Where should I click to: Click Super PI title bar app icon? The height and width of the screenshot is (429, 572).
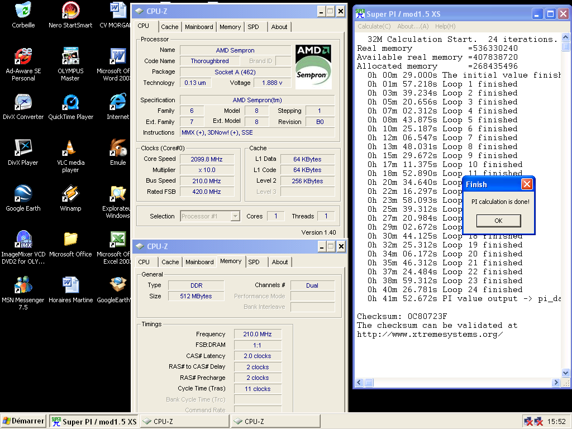click(x=360, y=14)
